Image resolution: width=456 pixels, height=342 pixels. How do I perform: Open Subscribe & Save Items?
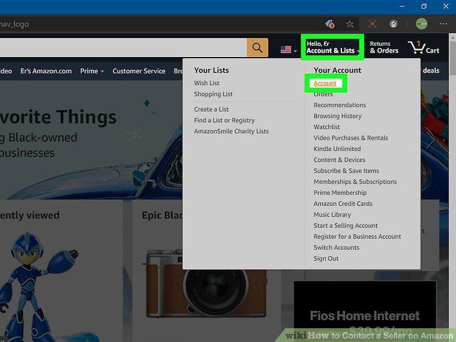(x=346, y=171)
